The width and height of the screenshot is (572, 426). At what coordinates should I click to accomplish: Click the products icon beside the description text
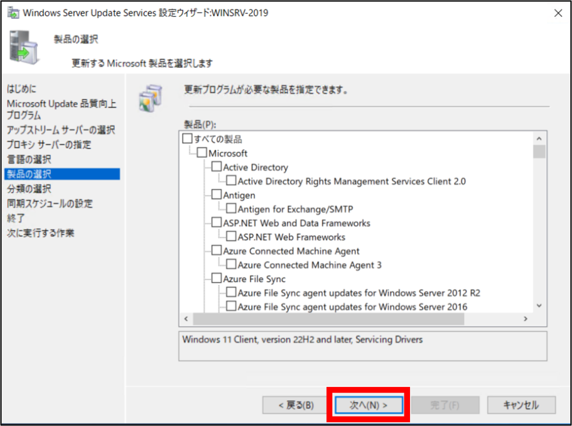(x=150, y=98)
